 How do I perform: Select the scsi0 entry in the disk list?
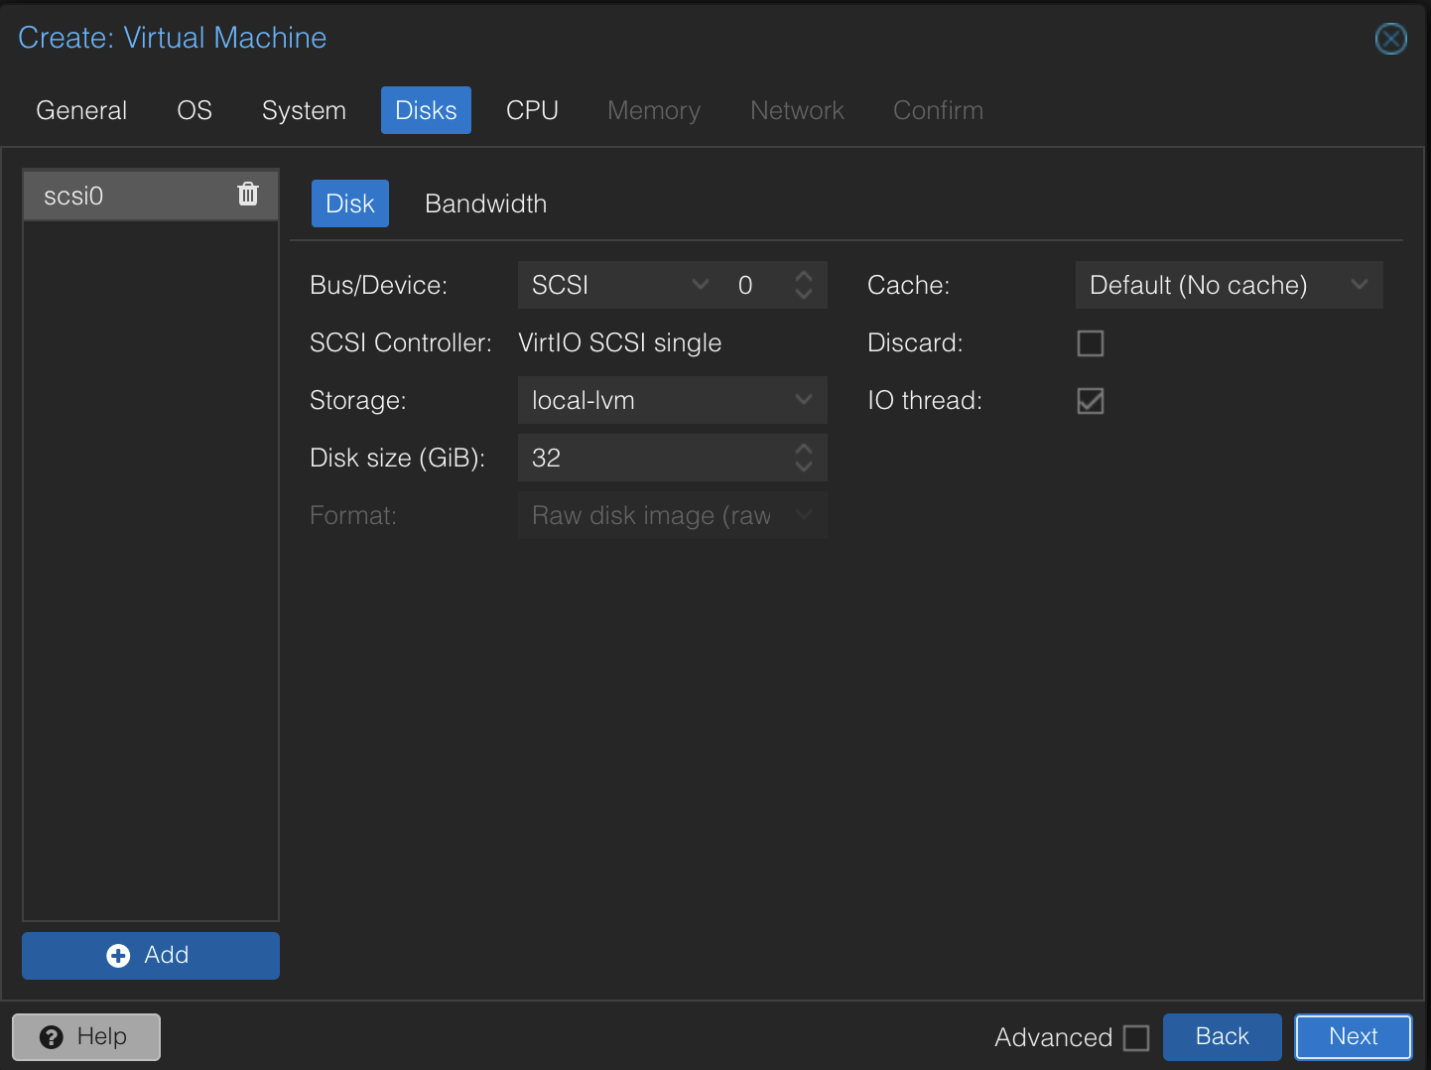point(119,195)
